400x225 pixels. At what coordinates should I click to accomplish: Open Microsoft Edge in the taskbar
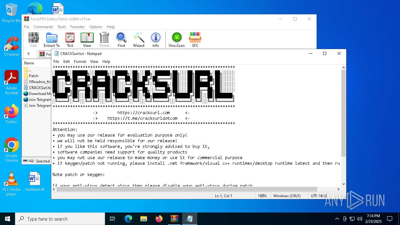pos(128,219)
